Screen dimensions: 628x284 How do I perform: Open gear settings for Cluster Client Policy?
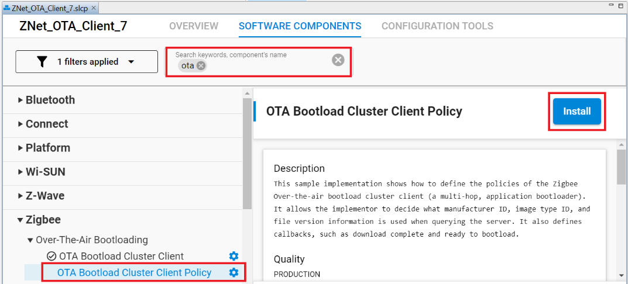coord(234,272)
